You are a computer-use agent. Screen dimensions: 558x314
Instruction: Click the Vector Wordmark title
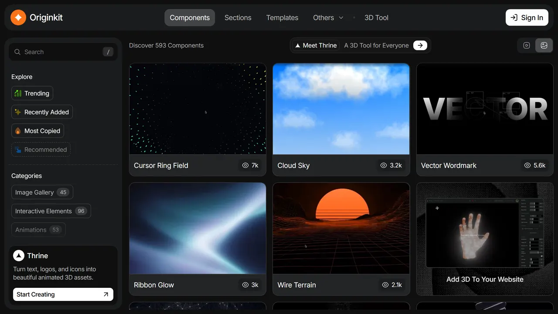[x=449, y=165]
